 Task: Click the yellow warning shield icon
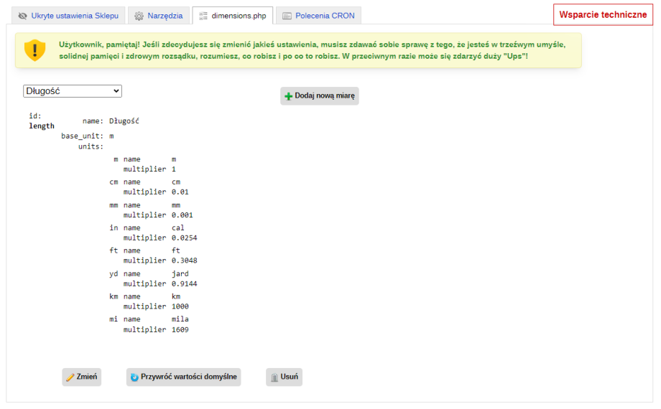pyautogui.click(x=34, y=50)
